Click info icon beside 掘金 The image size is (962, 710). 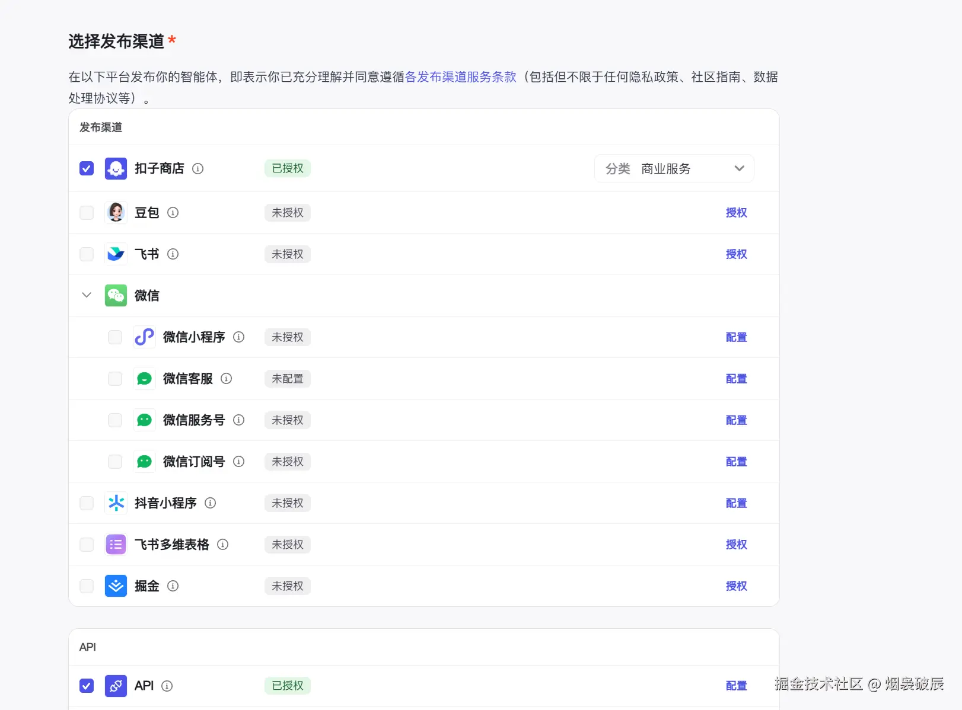click(173, 586)
